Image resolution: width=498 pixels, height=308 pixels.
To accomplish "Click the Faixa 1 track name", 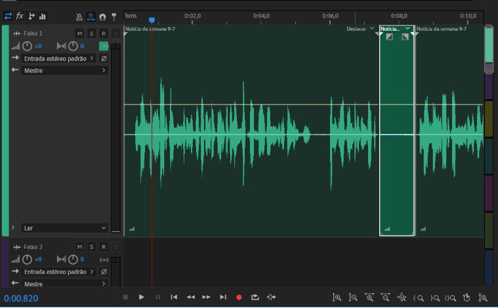I will [33, 33].
